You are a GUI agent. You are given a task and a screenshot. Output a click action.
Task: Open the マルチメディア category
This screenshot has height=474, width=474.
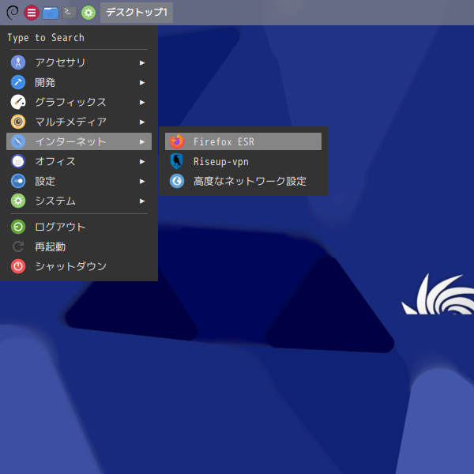pos(79,122)
